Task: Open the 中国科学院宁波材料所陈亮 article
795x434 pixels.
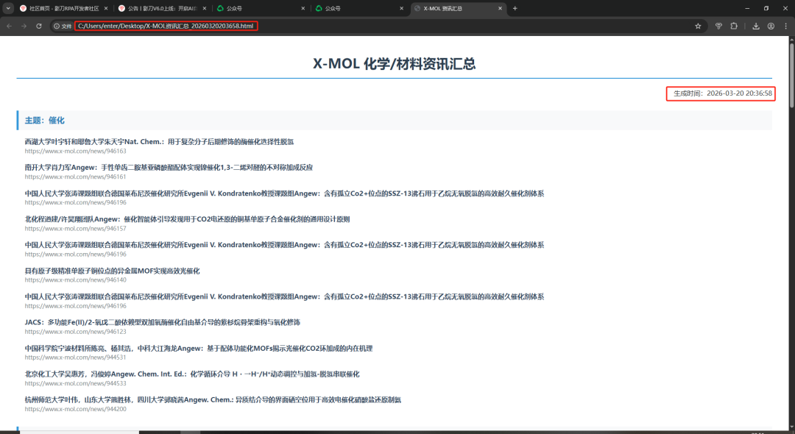Action: (199, 349)
